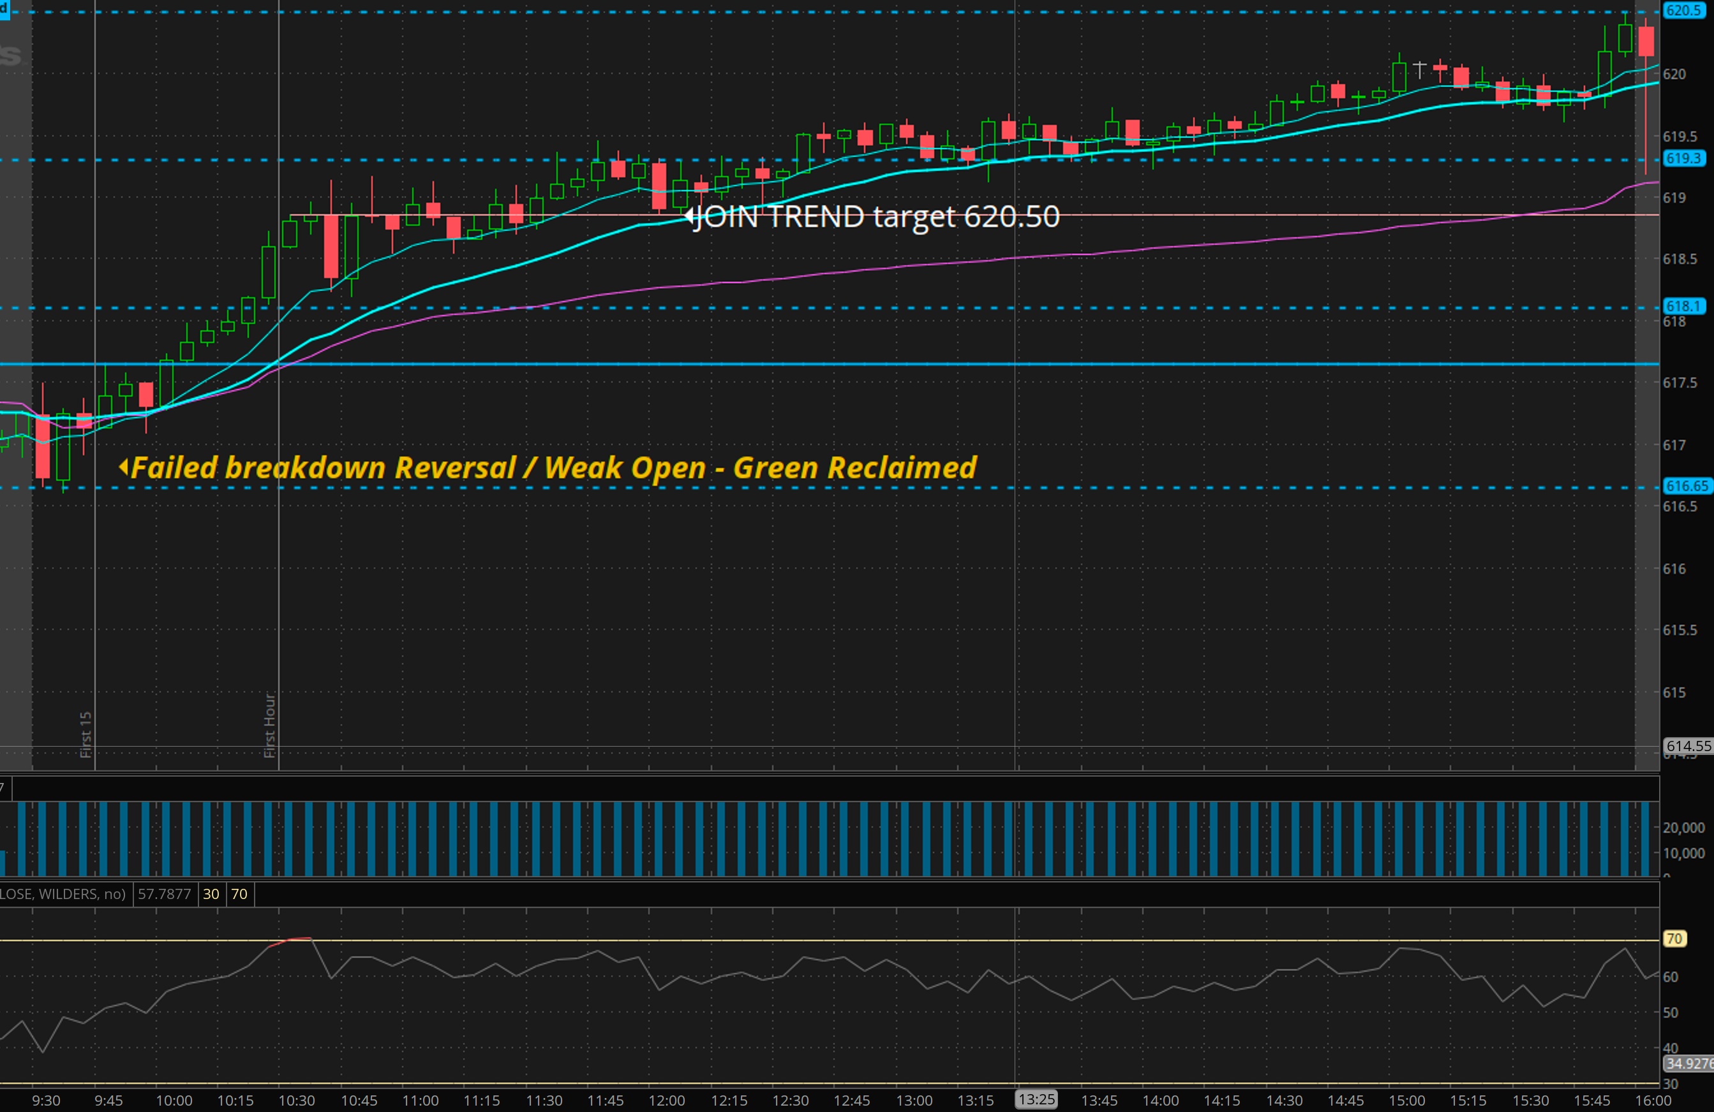Viewport: 1714px width, 1112px height.
Task: Click the First Hour vertical line label
Action: pos(269,725)
